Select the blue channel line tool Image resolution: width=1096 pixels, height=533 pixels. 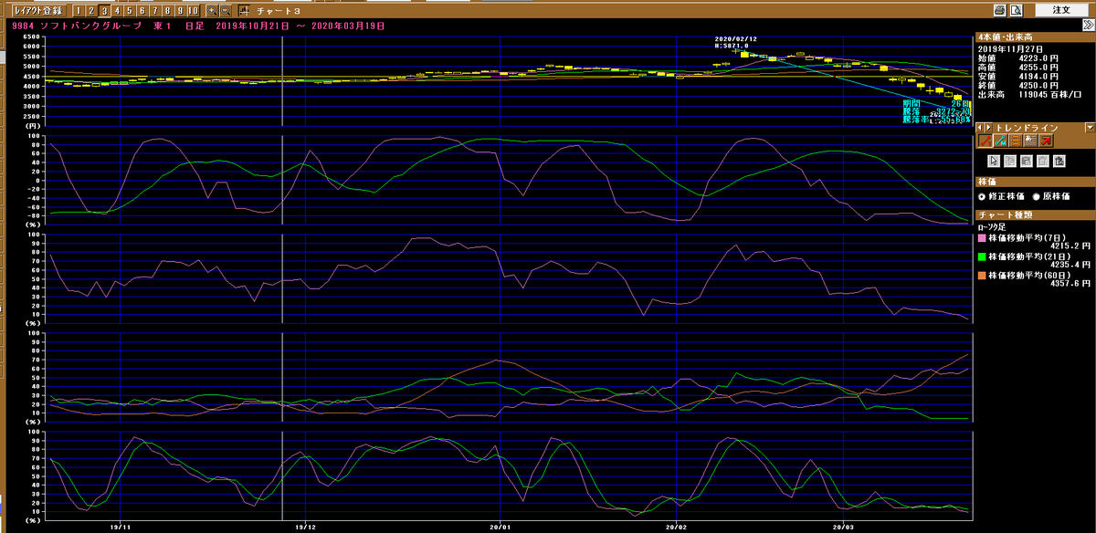coord(1000,141)
